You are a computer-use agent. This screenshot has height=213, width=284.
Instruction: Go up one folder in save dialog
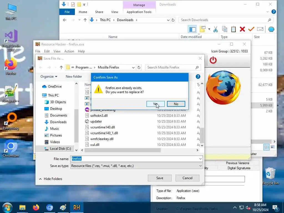click(61, 67)
